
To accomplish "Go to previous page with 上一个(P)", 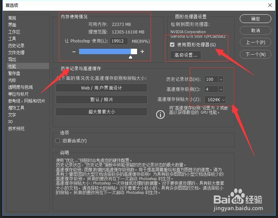I will coord(255,42).
